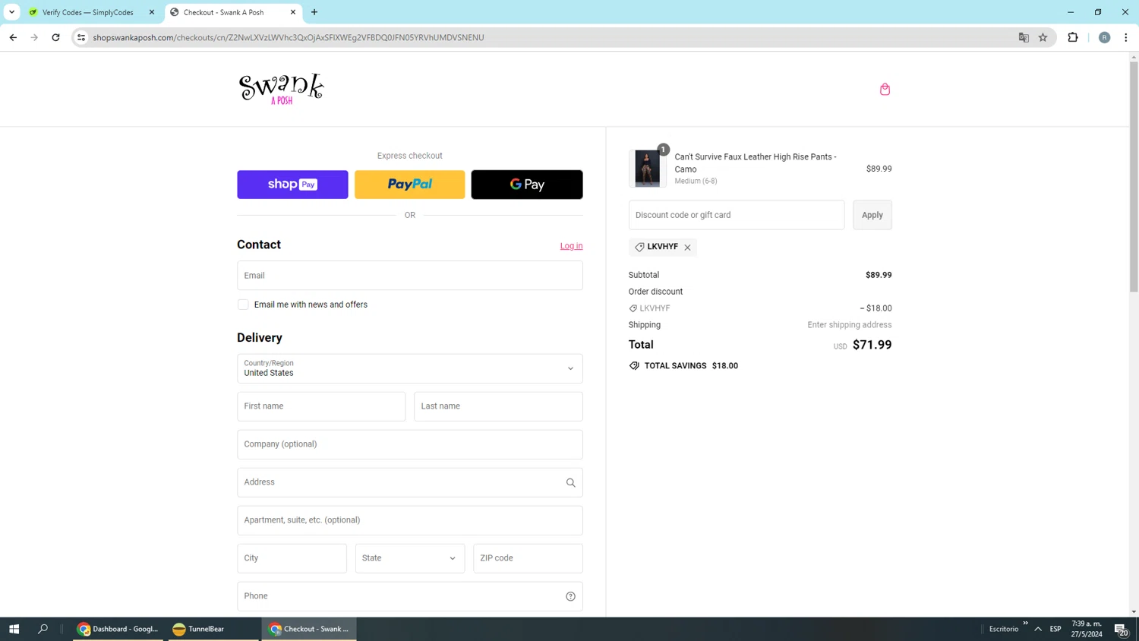Screen dimensions: 1139x641
Task: Click the Total $71.99 amount
Action: pos(872,345)
